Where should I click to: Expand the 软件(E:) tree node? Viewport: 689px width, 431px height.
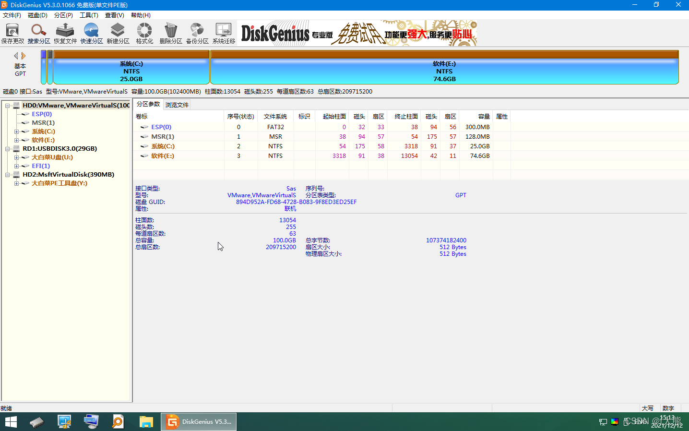tap(16, 140)
